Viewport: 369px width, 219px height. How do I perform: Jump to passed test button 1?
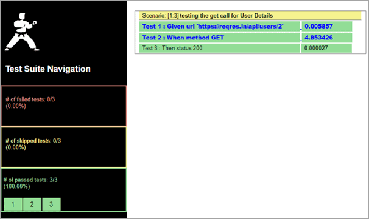13,204
